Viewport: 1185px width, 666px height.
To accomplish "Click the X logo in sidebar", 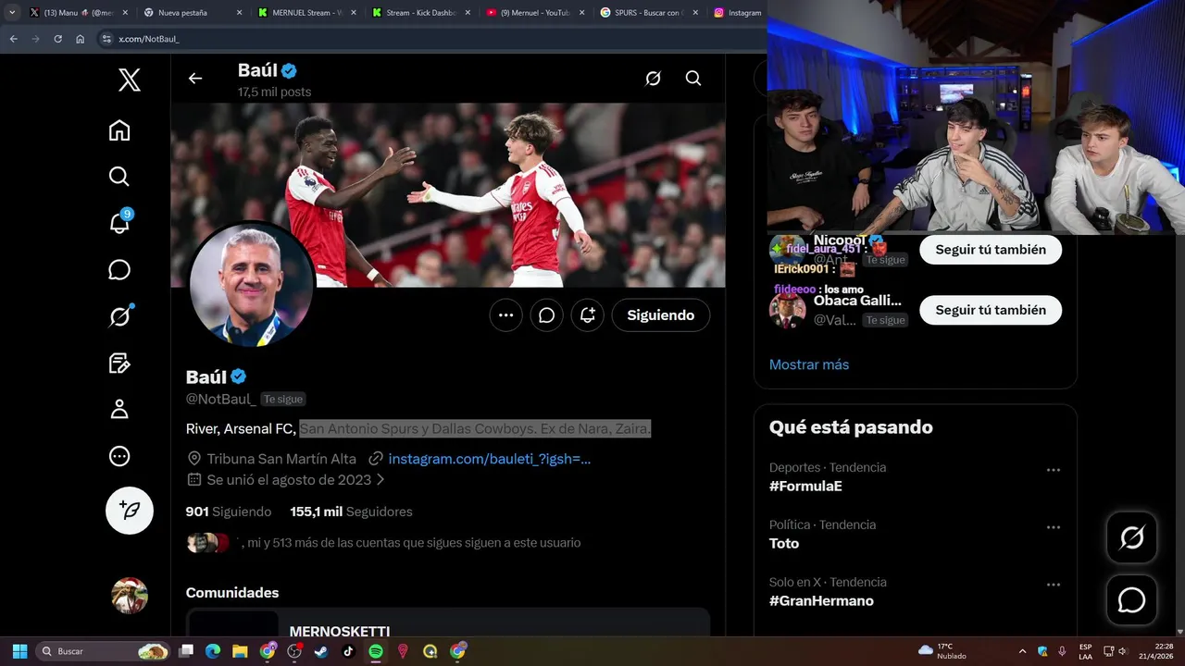I will pyautogui.click(x=130, y=80).
